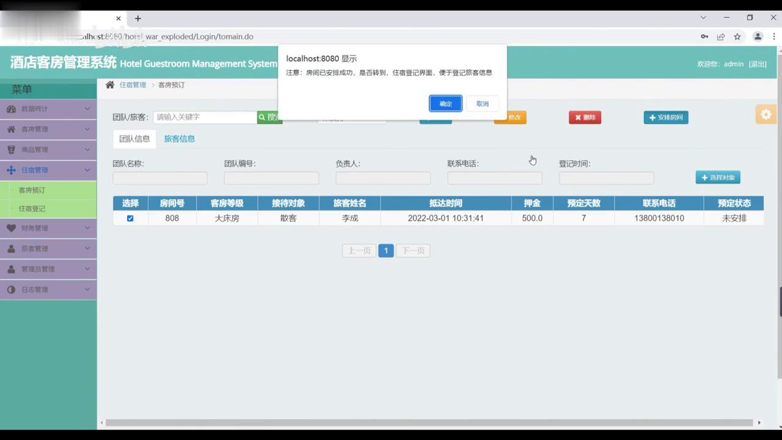Select the 财务管理 heart icon in sidebar

coord(10,228)
